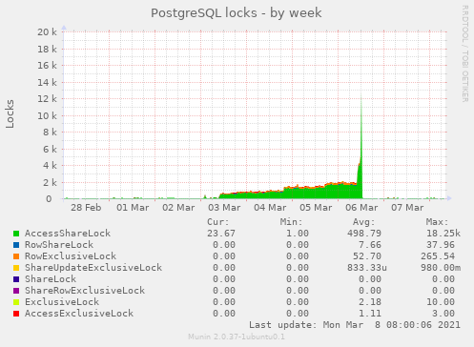Click the 2 k y-axis label
The width and height of the screenshot is (474, 347).
[50, 183]
